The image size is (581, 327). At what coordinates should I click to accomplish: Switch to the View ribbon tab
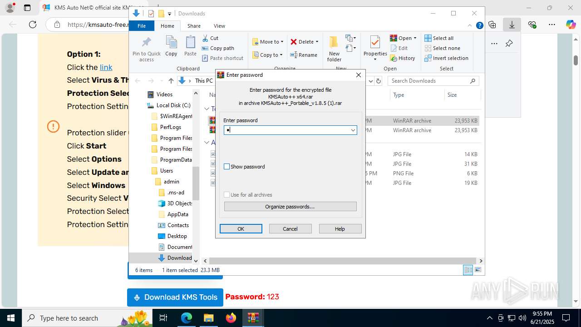click(x=219, y=26)
